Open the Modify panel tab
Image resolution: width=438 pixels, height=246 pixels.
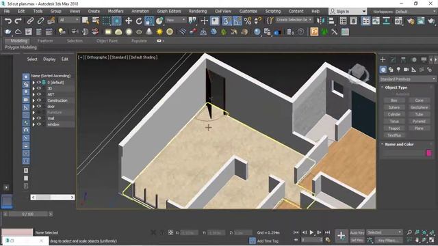(x=393, y=59)
